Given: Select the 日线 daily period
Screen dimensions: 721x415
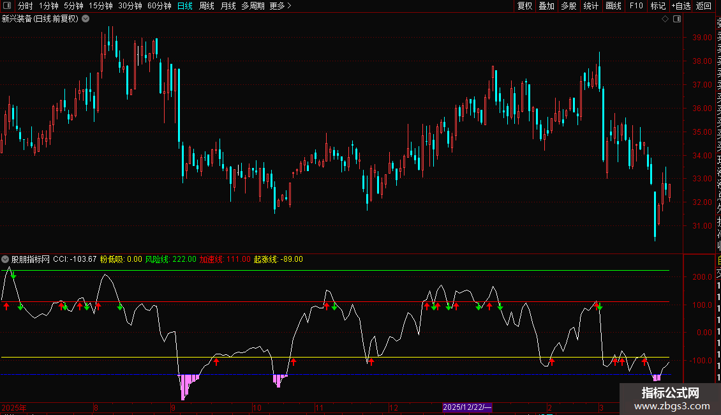Looking at the screenshot, I should pyautogui.click(x=185, y=6).
